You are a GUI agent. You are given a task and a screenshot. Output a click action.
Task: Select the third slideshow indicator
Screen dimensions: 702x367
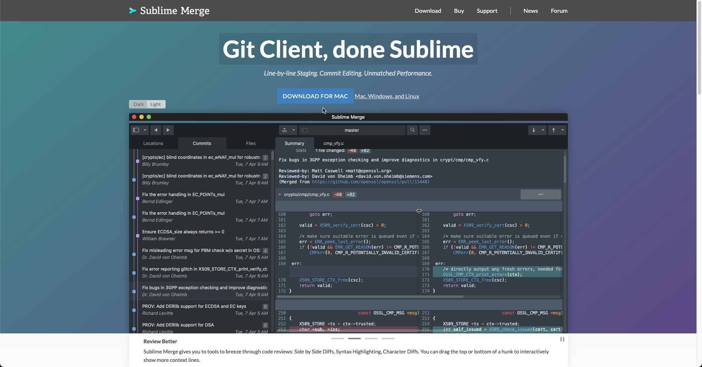pos(371,339)
